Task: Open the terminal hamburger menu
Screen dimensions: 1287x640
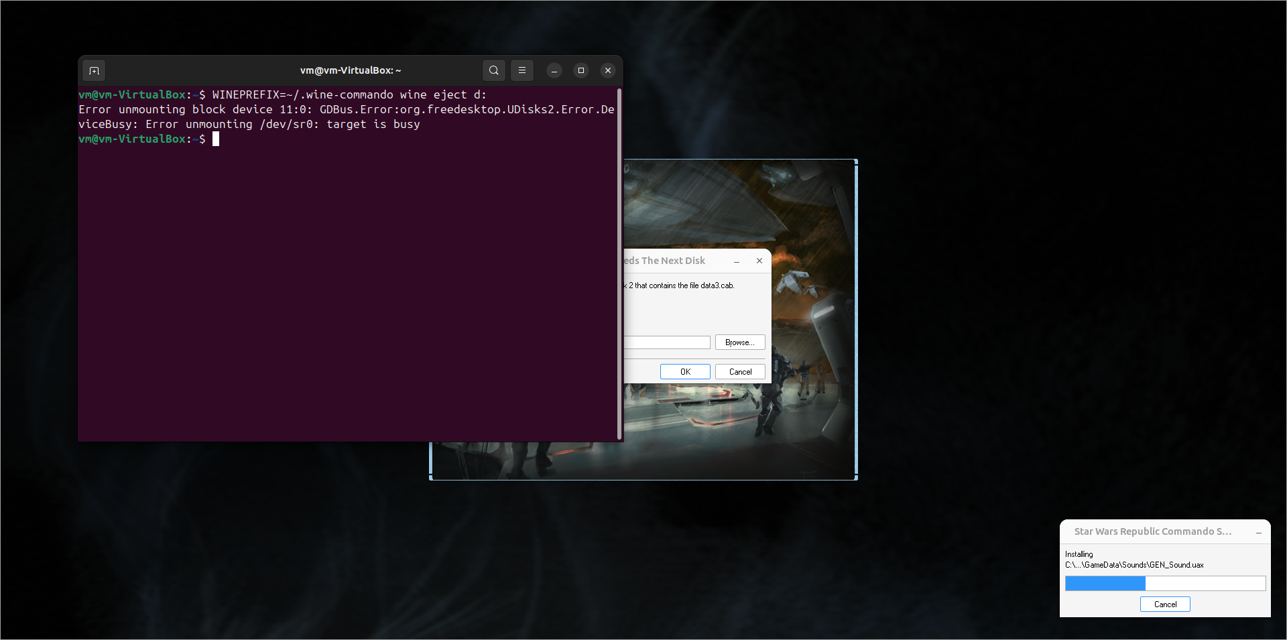Action: [522, 70]
